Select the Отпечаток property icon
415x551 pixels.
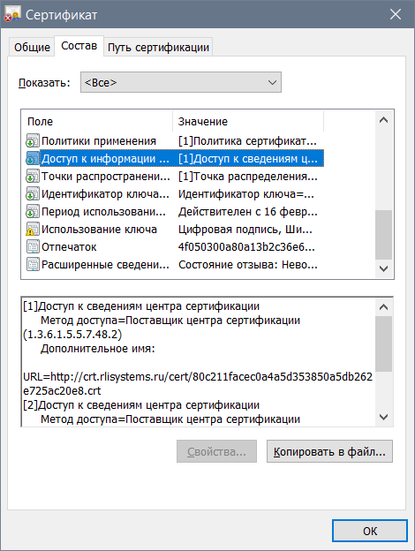pyautogui.click(x=33, y=247)
